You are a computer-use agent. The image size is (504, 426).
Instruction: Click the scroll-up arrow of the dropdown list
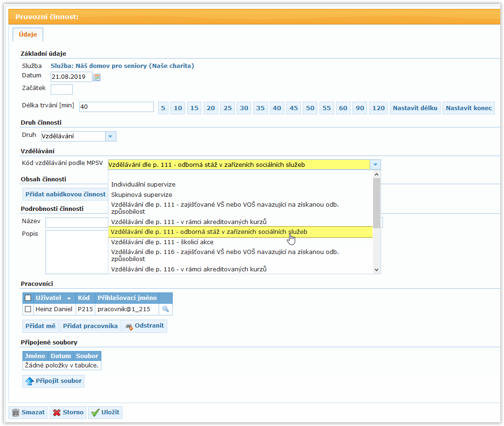377,174
